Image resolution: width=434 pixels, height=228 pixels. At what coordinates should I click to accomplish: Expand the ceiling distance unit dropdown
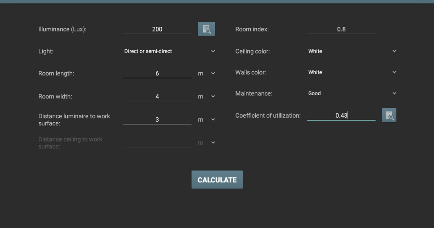click(213, 143)
